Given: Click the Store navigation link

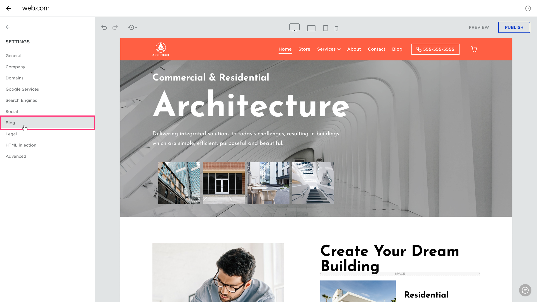Looking at the screenshot, I should coord(304,49).
